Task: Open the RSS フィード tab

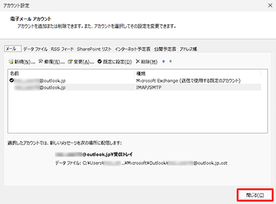Action: click(62, 49)
